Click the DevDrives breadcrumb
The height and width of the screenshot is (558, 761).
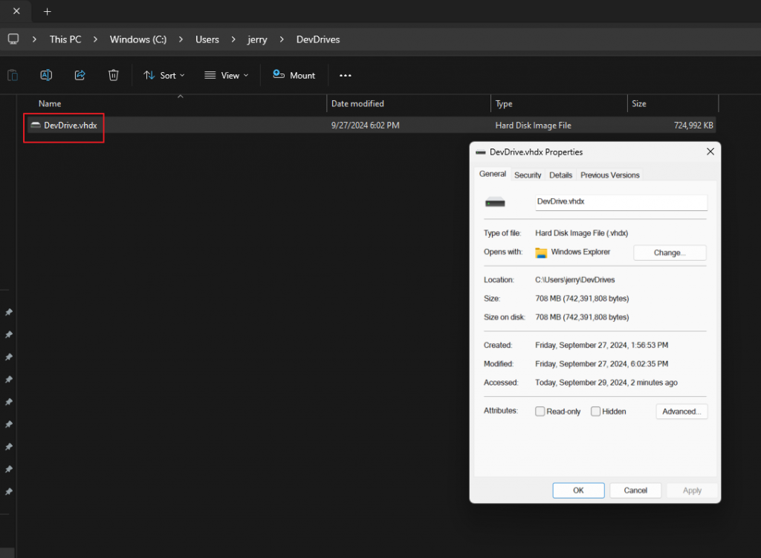318,39
